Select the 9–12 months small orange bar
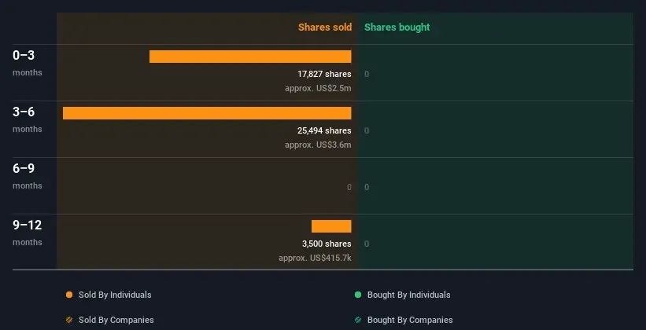This screenshot has width=646, height=330. (x=331, y=226)
